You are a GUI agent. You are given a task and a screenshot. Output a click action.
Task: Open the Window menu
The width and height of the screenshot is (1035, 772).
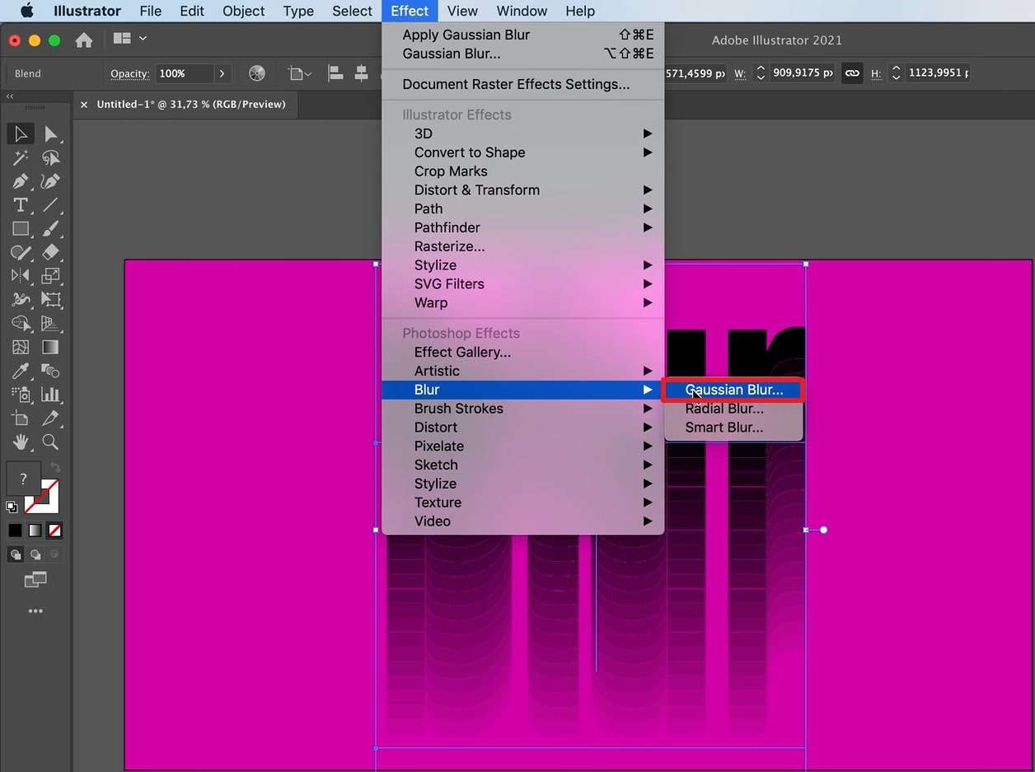point(522,11)
